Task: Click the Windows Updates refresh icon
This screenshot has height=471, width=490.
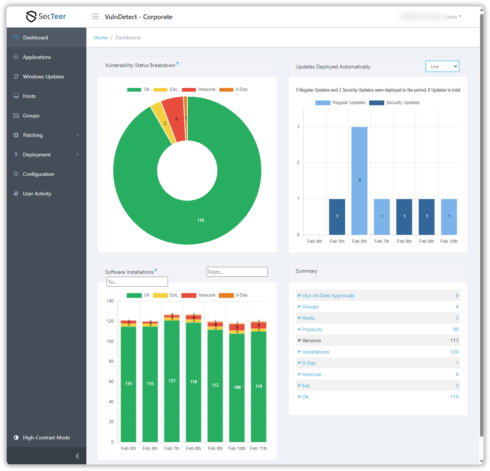Action: (x=16, y=77)
